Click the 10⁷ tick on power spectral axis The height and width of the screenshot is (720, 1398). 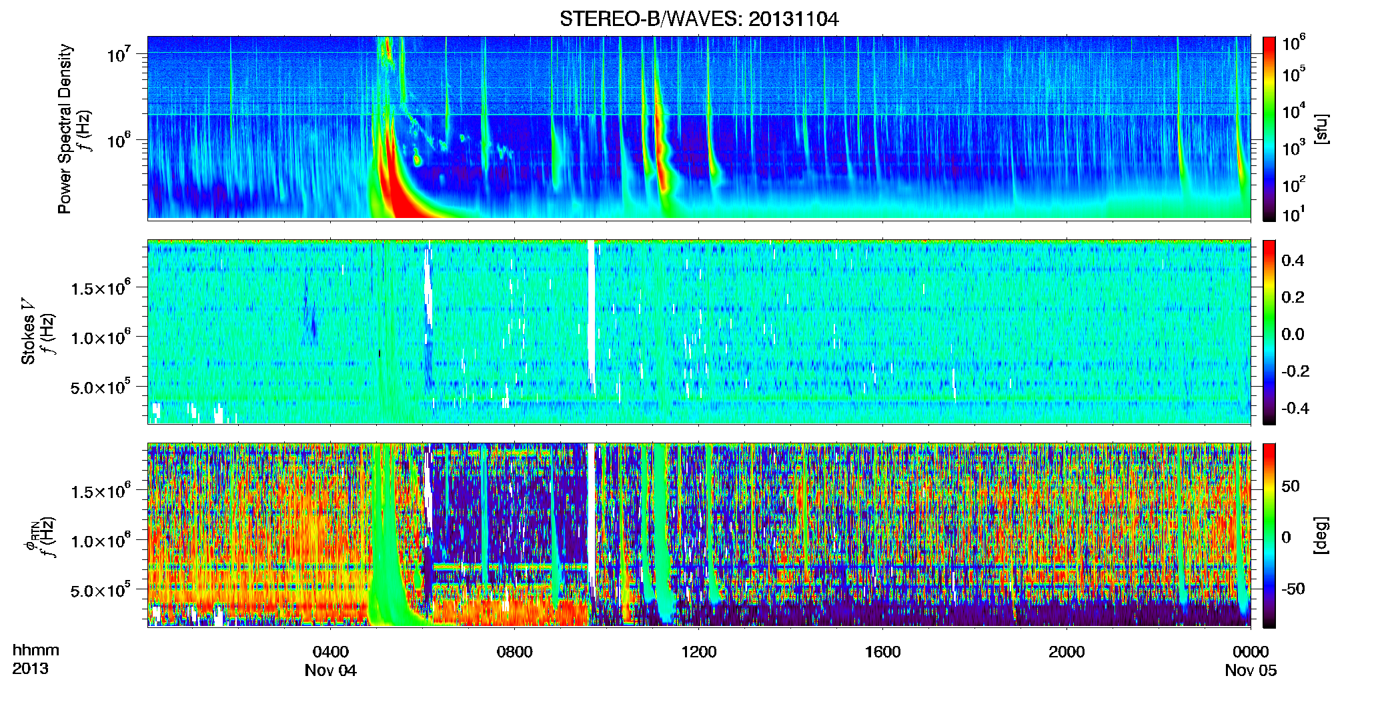tap(117, 53)
